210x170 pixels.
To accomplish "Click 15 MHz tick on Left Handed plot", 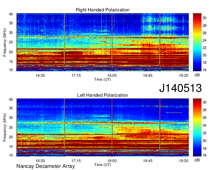I will 11,147.
